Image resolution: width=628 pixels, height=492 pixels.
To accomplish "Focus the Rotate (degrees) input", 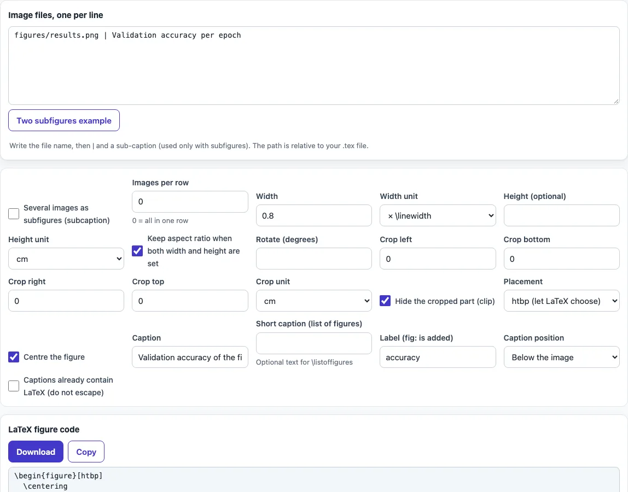I will pyautogui.click(x=313, y=259).
